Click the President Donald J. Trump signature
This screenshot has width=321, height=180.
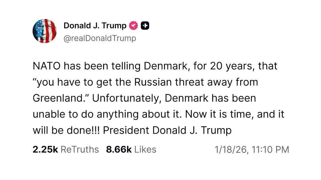point(167,130)
